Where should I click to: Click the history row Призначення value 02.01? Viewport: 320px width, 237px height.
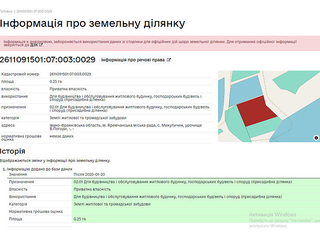click(183, 182)
